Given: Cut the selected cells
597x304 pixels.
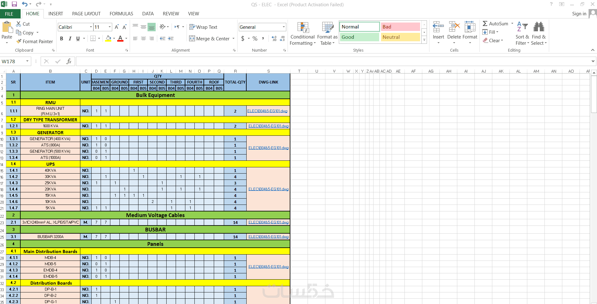Looking at the screenshot, I should [23, 24].
